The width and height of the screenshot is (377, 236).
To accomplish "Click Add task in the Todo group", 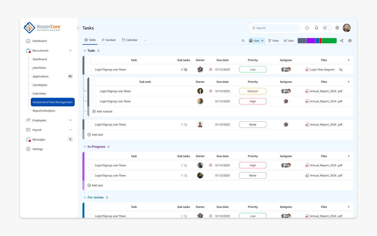I will pos(95,135).
